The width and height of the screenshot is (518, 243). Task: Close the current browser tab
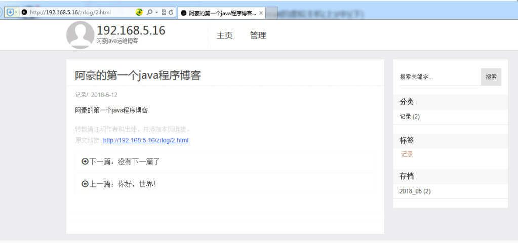261,13
